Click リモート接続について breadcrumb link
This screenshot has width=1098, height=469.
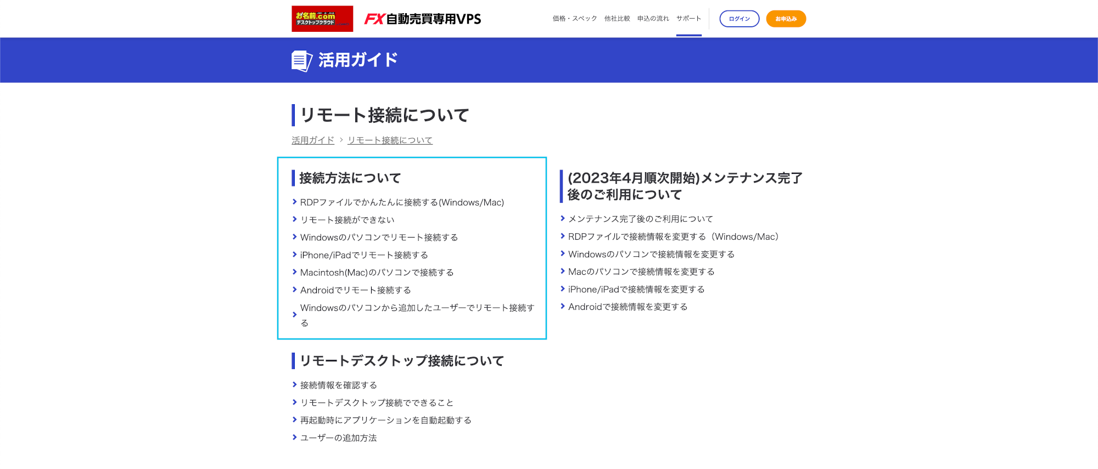point(390,140)
